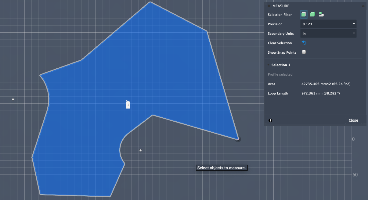Select the body selection filter icon
This screenshot has height=200, width=368.
[x=312, y=14]
